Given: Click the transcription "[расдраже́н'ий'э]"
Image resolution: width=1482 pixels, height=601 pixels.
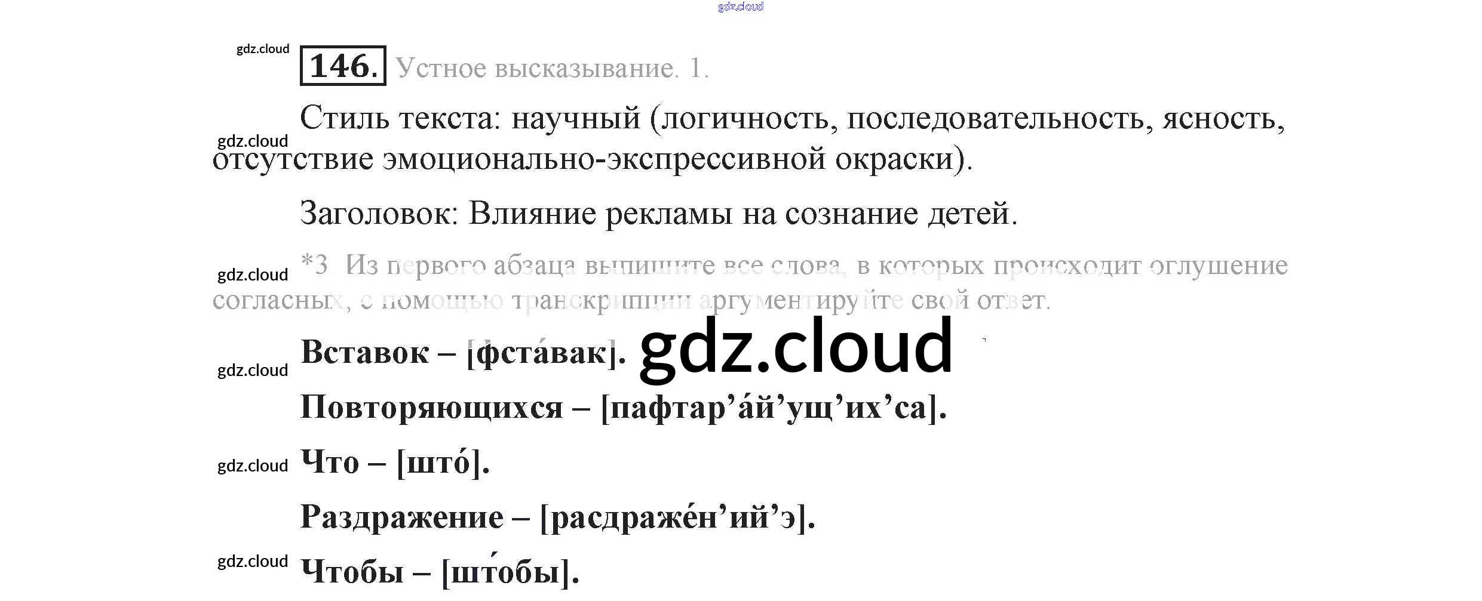Looking at the screenshot, I should point(677,518).
